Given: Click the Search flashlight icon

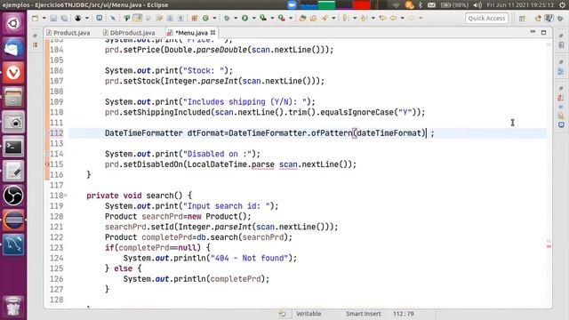Looking at the screenshot, I should point(325,18).
